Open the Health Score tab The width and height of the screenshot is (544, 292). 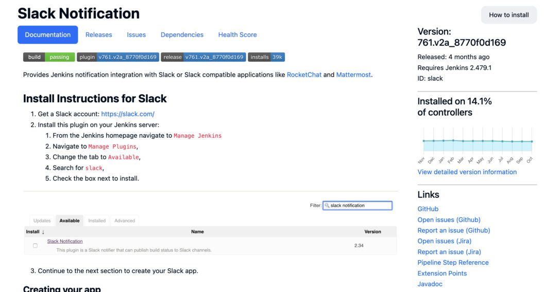[x=237, y=34]
